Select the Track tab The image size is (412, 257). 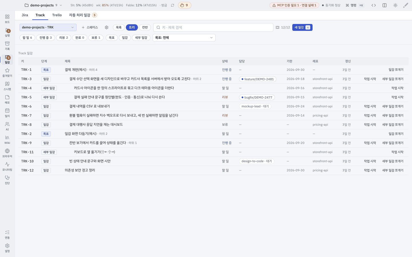pos(40,15)
